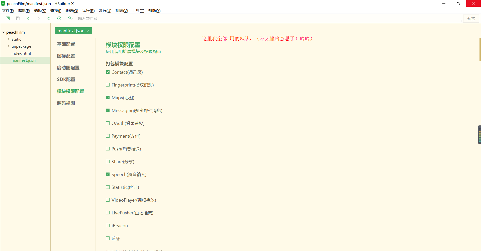Screen dimensions: 481x251
Task: Disable the Maps(地图) module checkbox
Action: coord(108,98)
